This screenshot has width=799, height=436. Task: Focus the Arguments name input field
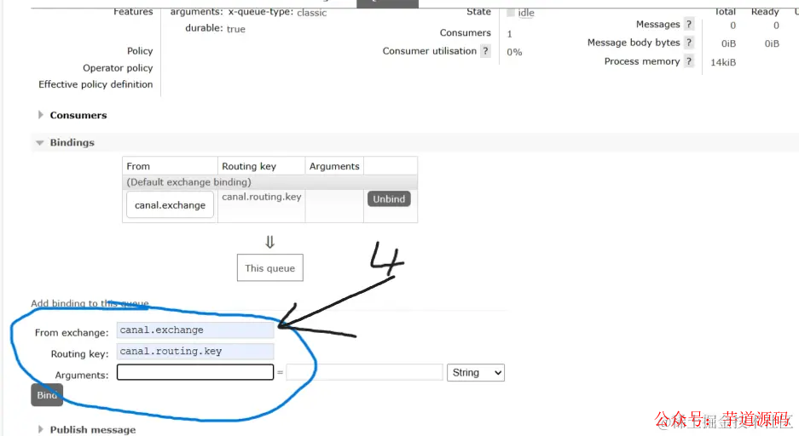point(195,372)
